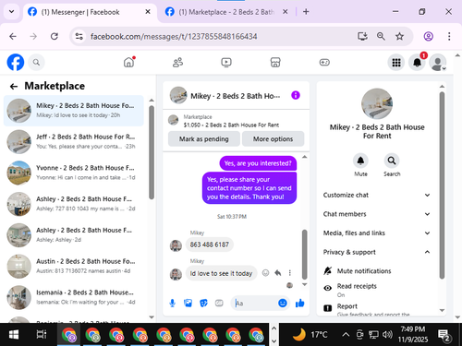The width and height of the screenshot is (462, 346).
Task: Choose a sticker icon
Action: tap(203, 304)
